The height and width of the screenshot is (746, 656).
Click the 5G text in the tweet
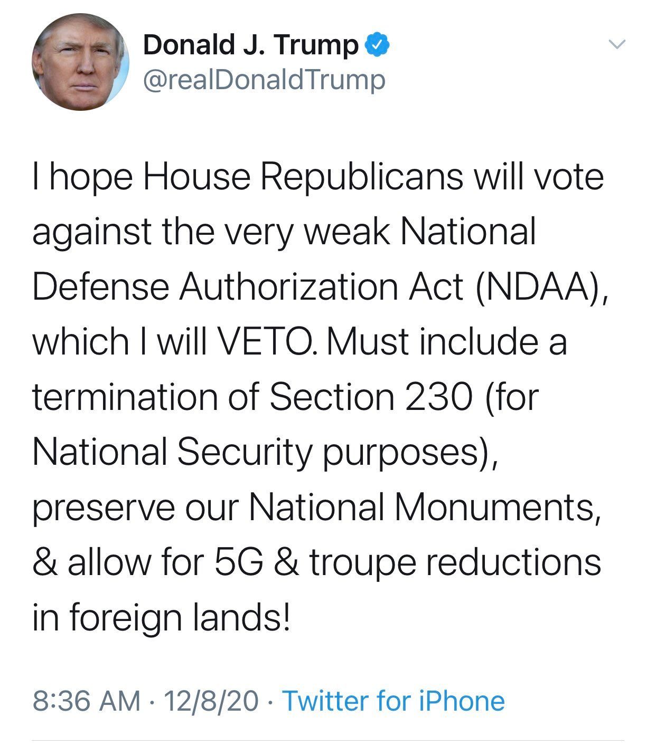tap(238, 562)
